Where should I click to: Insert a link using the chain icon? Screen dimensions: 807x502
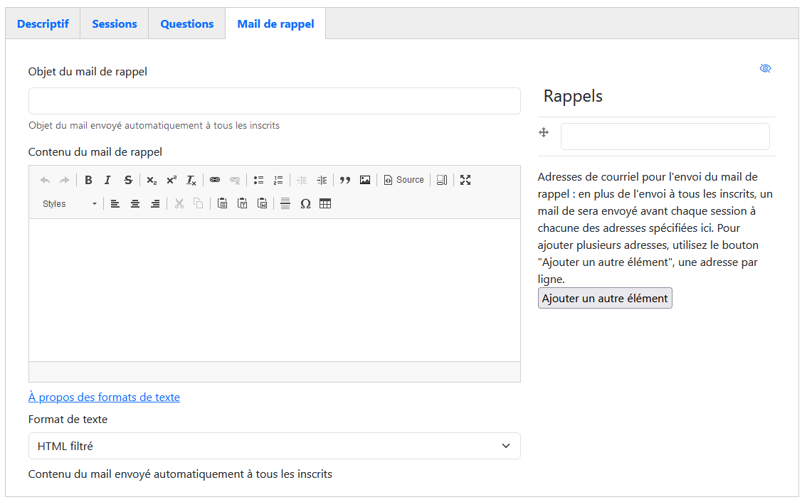coord(215,180)
